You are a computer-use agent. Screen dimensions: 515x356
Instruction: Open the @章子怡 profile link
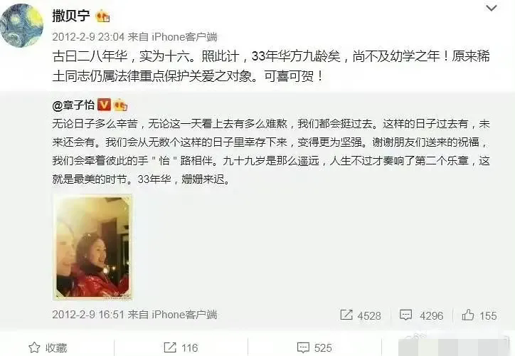[73, 105]
